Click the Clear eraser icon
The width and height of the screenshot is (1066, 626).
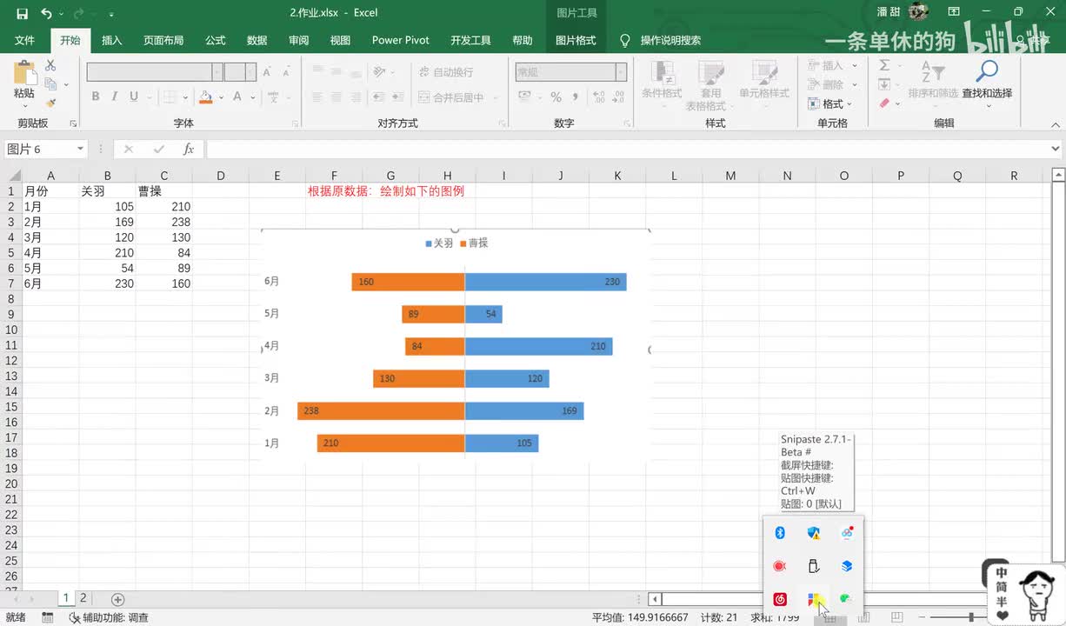point(884,103)
